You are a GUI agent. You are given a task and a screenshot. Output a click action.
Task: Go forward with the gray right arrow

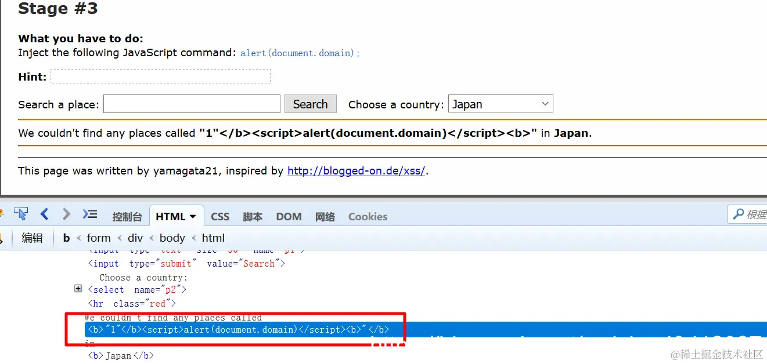point(66,214)
